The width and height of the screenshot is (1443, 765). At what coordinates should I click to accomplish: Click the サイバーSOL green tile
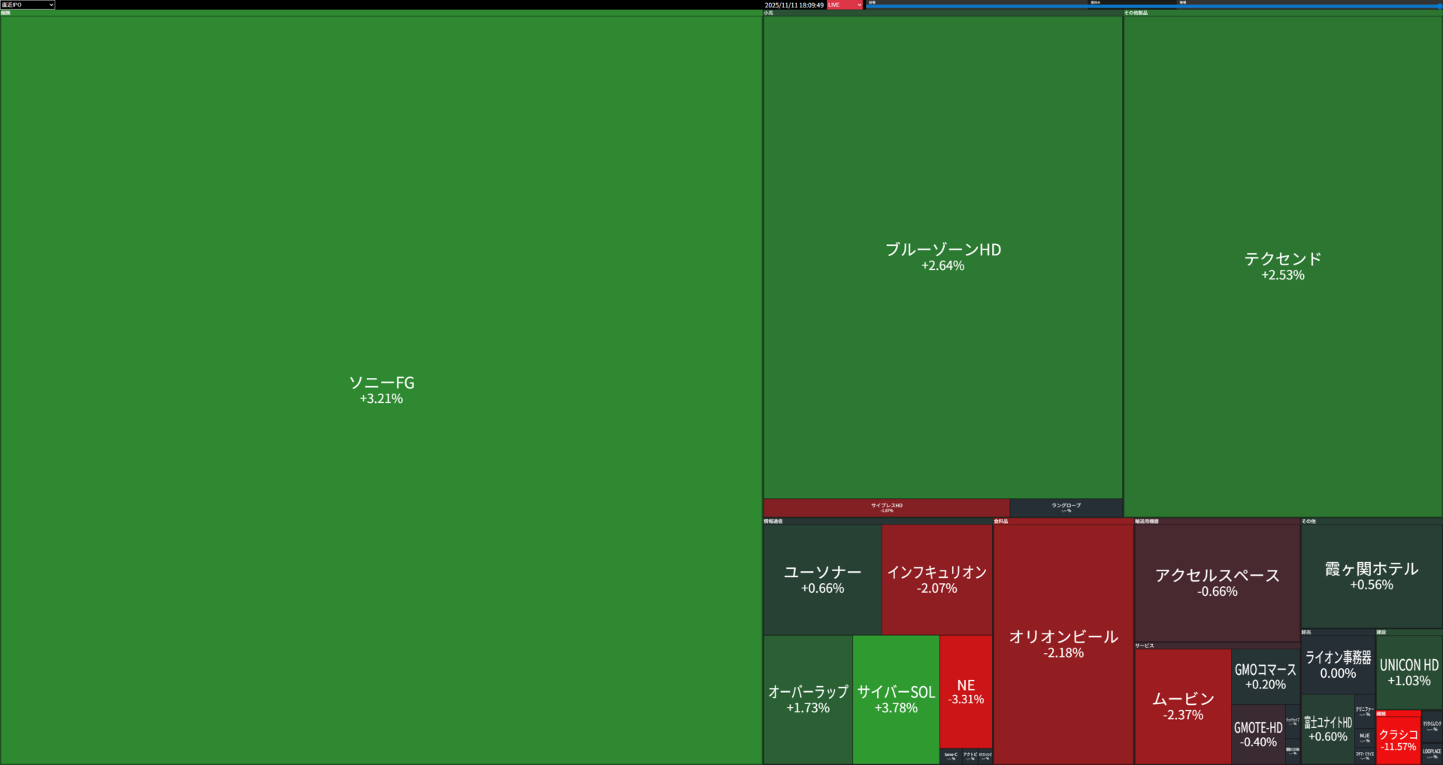896,699
